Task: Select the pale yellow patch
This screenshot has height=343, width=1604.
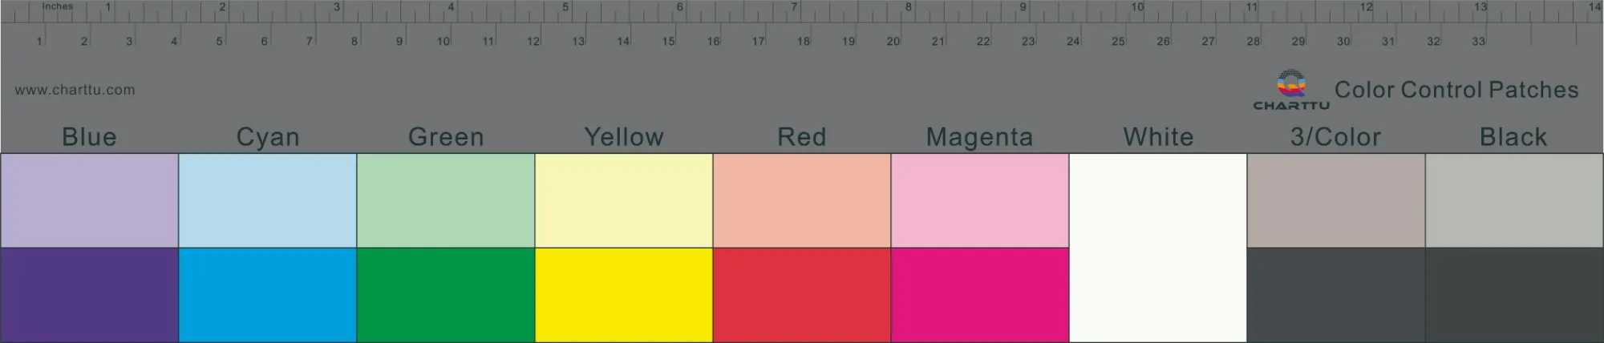Action: click(624, 200)
